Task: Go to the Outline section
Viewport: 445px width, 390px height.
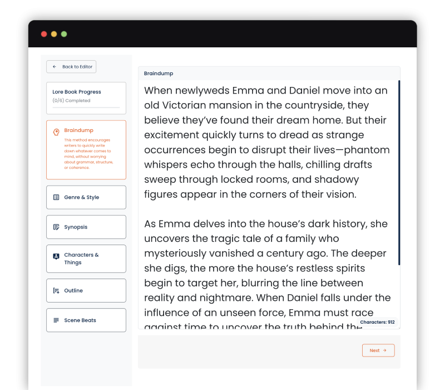Action: pos(86,291)
